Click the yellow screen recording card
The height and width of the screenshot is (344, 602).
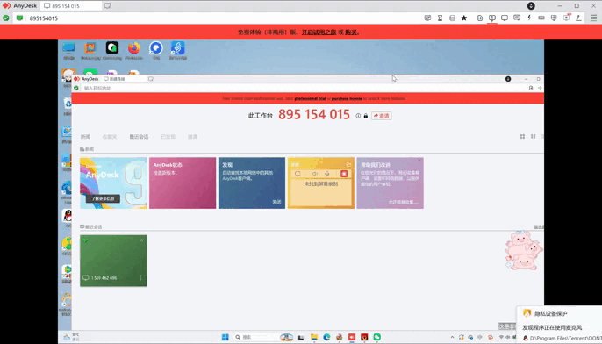coord(321,183)
